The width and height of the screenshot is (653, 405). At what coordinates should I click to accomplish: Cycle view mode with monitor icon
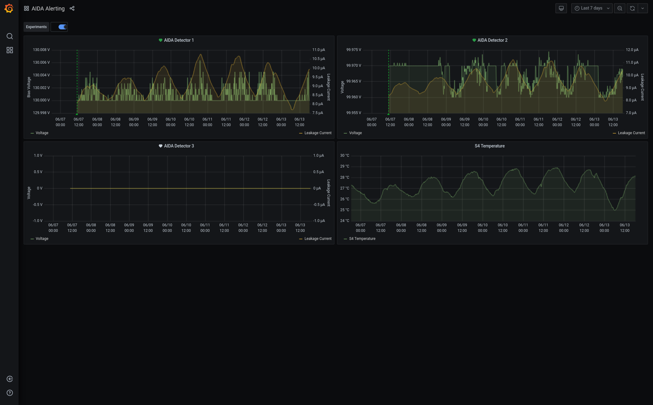[561, 8]
